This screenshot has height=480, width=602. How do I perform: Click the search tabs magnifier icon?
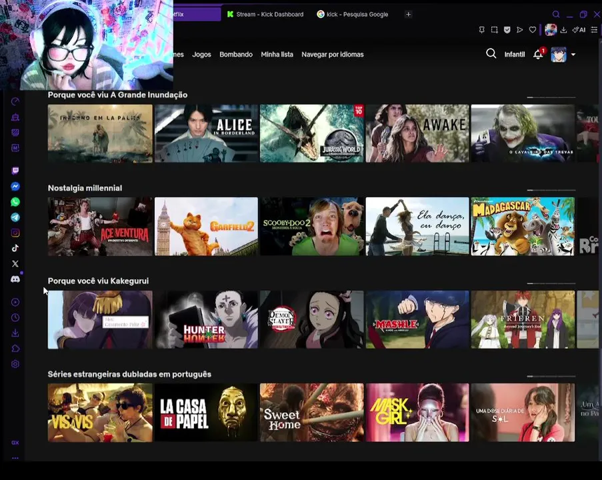tap(556, 14)
